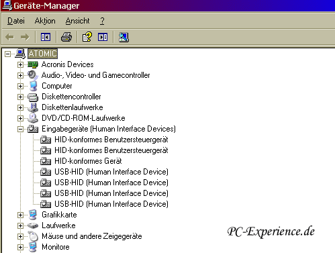
Task: Click the Back arrow toolbar icon
Action: pyautogui.click(x=9, y=37)
